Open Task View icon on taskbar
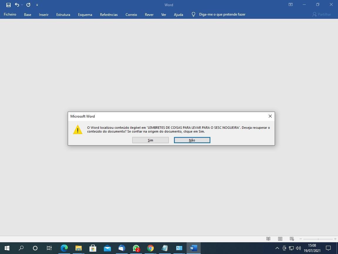338x254 pixels. coord(49,248)
